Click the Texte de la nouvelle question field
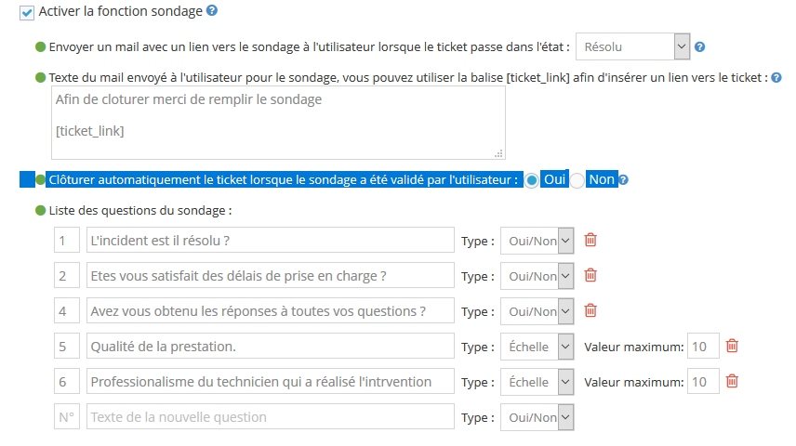This screenshot has height=446, width=796. click(x=270, y=417)
